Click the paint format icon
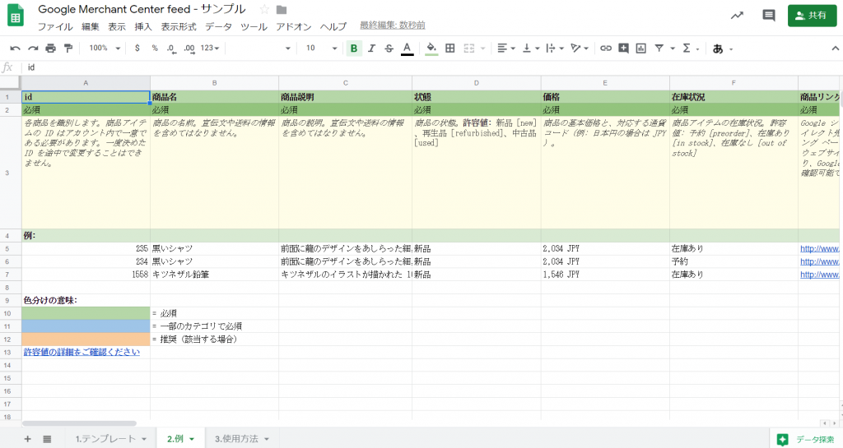Screen dimensions: 843x448 pos(68,48)
